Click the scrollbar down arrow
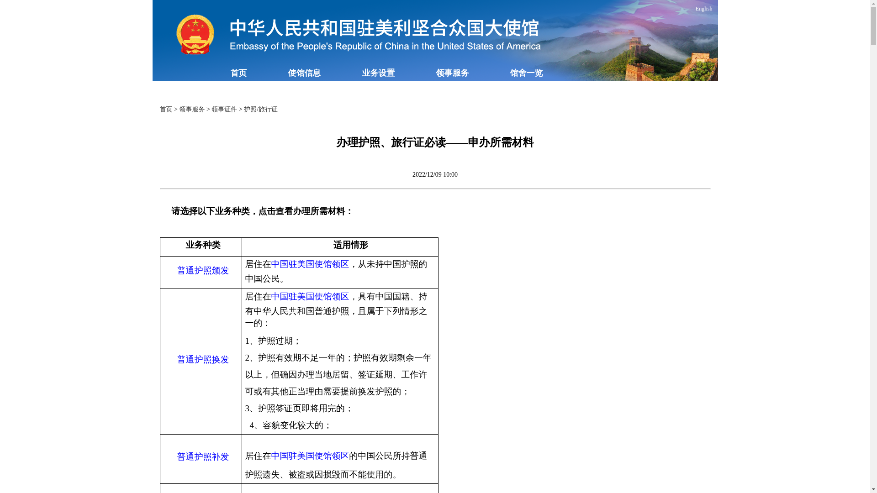The height and width of the screenshot is (493, 877). pos(873,489)
